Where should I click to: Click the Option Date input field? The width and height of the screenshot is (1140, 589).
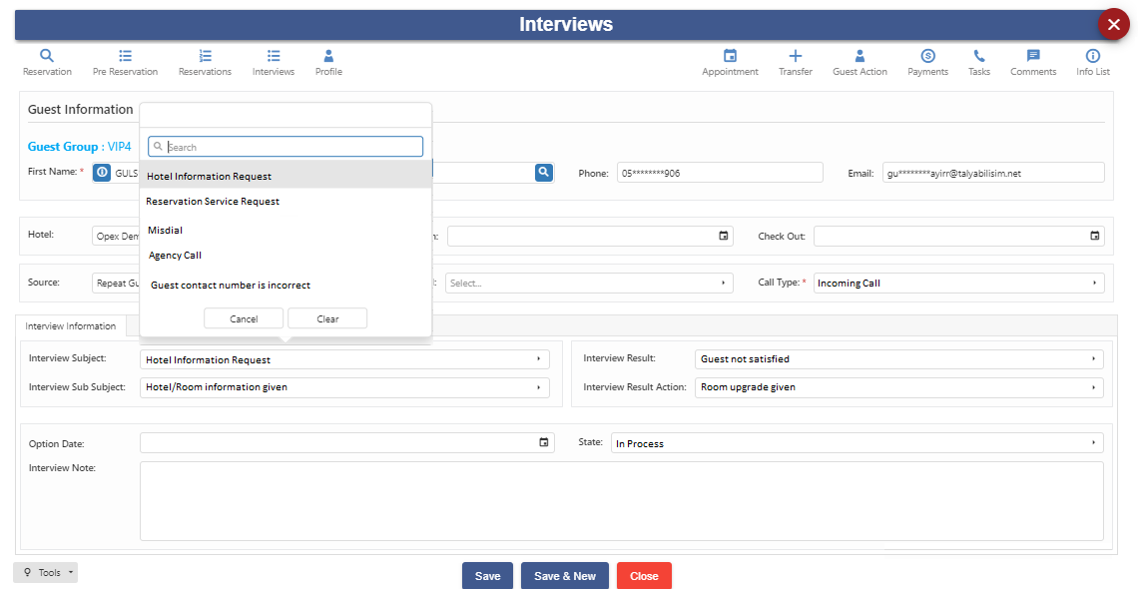click(346, 443)
